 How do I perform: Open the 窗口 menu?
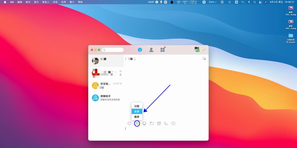(72, 2)
